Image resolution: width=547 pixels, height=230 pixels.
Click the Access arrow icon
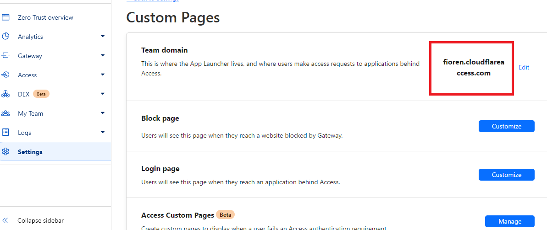pos(6,75)
